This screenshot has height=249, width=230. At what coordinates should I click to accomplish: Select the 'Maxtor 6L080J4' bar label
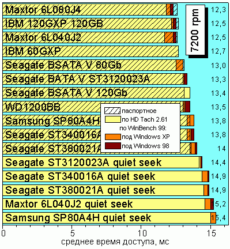(x=43, y=10)
